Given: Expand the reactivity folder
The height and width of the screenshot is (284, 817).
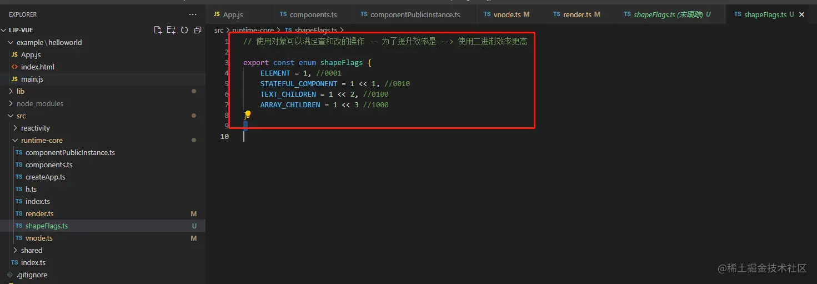Looking at the screenshot, I should [x=16, y=128].
